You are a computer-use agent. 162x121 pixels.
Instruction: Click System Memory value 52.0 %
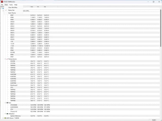(33, 116)
